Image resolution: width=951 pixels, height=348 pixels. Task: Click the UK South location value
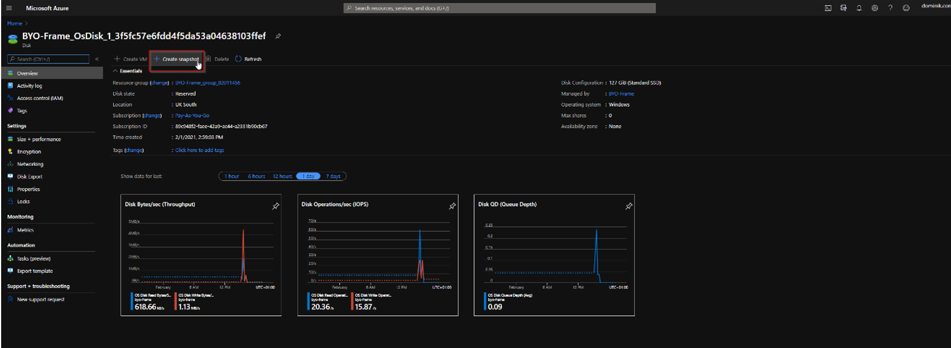click(186, 105)
